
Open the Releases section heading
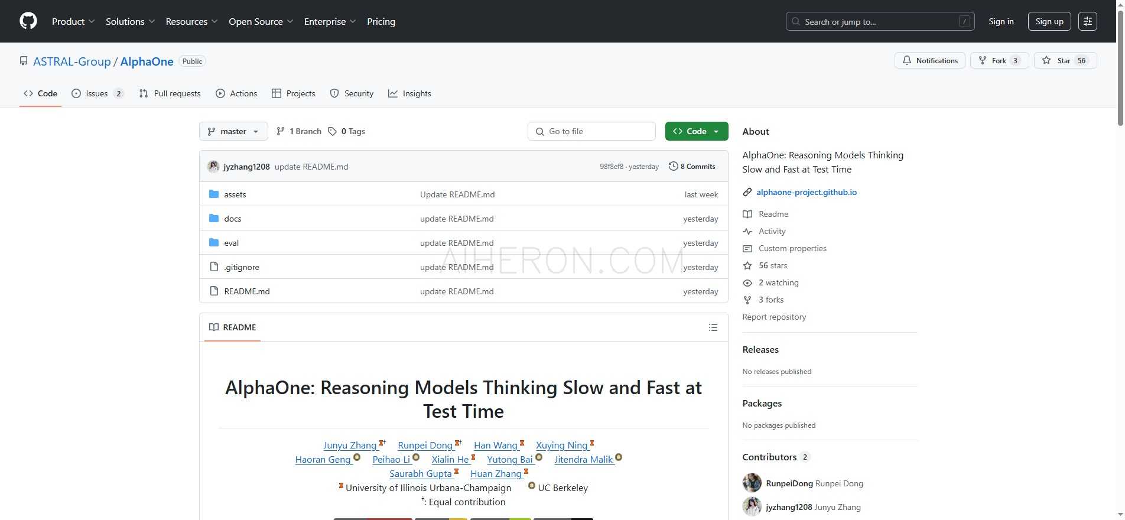[760, 349]
